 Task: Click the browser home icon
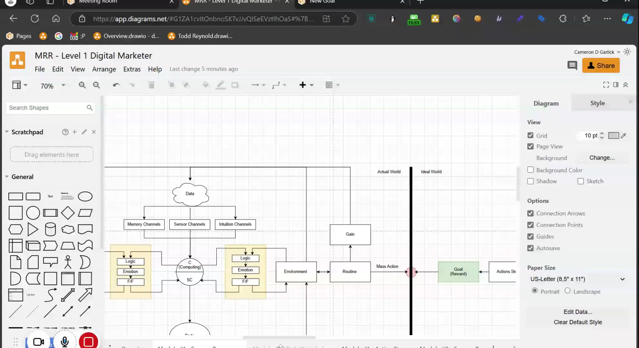pos(56,19)
